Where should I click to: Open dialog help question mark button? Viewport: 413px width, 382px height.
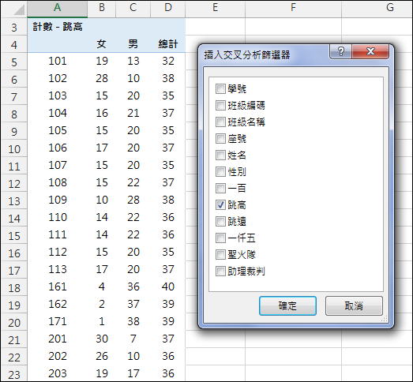(341, 51)
